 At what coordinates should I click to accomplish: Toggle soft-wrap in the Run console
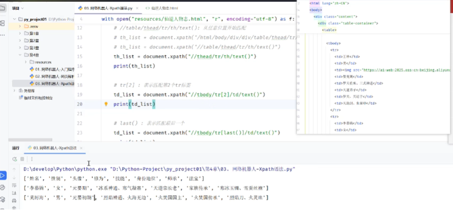tap(14, 185)
